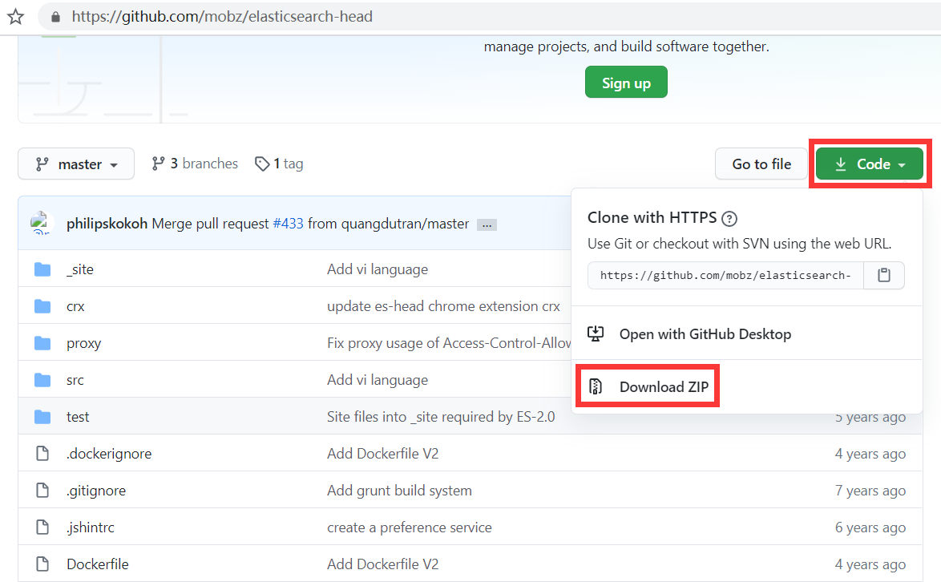Open the _site folder
The width and height of the screenshot is (941, 582).
[x=80, y=269]
